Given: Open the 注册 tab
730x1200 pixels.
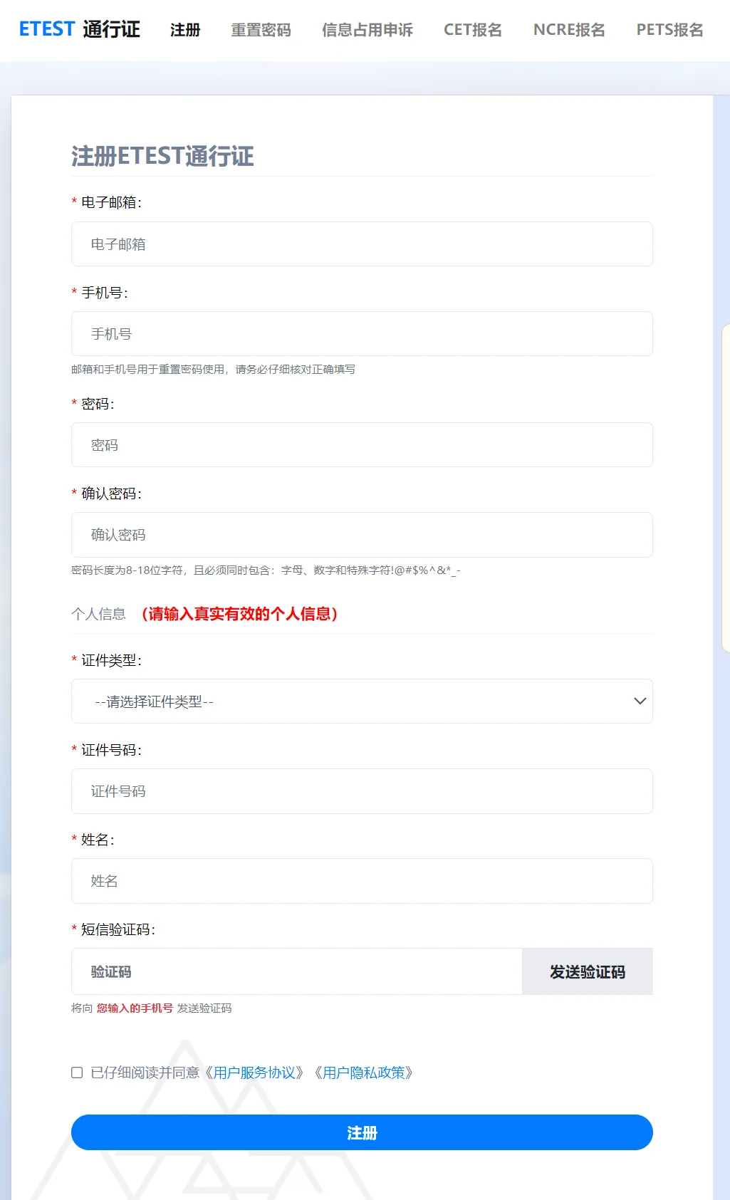Looking at the screenshot, I should pyautogui.click(x=185, y=30).
